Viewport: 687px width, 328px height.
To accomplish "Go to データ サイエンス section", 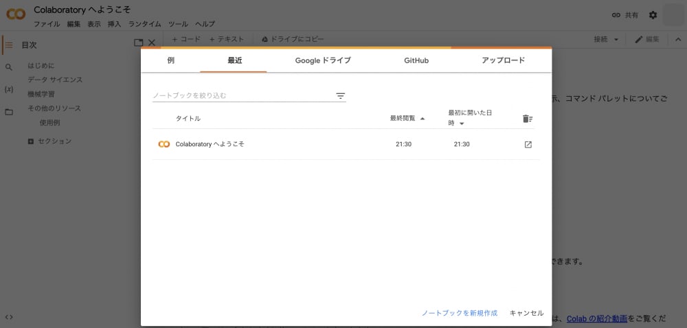I will point(55,80).
